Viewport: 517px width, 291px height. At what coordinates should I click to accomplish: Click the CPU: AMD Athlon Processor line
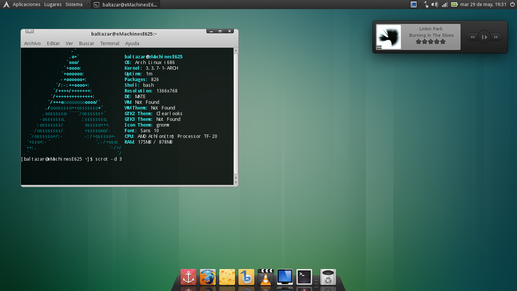coord(171,136)
